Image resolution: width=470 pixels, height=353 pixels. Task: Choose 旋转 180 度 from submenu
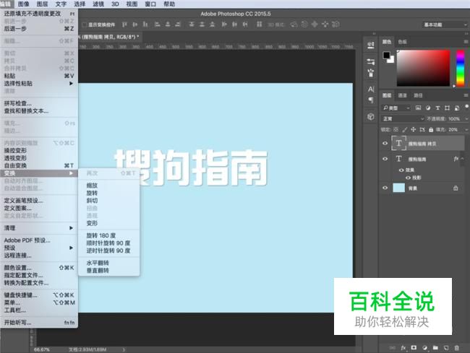[x=108, y=235]
